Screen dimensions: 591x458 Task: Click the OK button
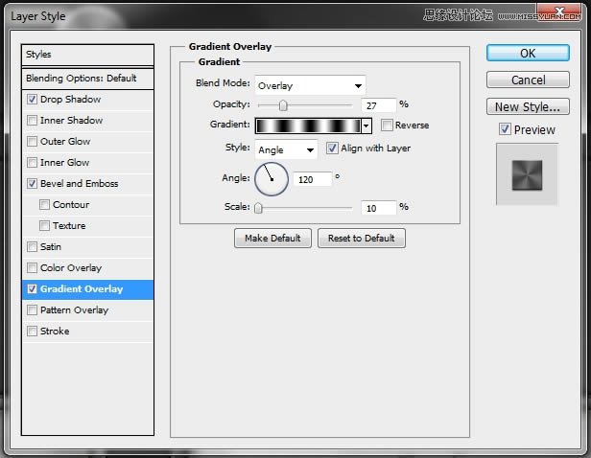tap(528, 53)
